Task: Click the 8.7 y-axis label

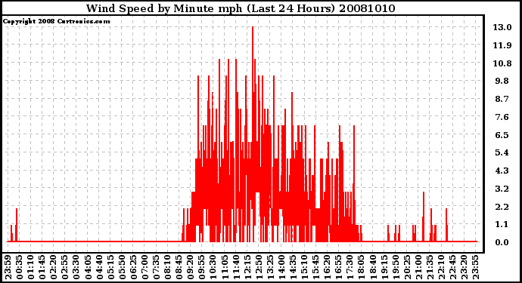Action: tap(502, 99)
